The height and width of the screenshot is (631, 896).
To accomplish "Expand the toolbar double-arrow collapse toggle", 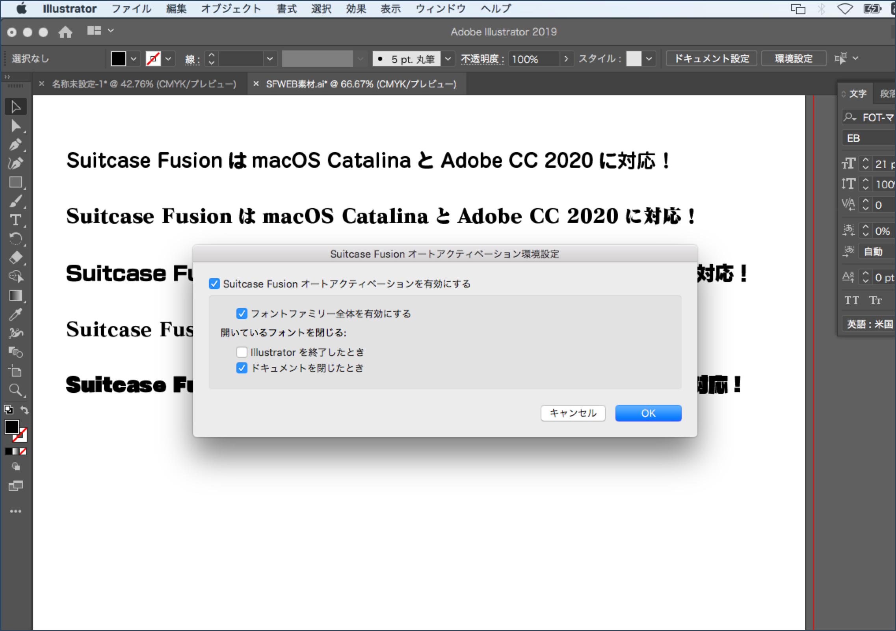I will tap(7, 77).
